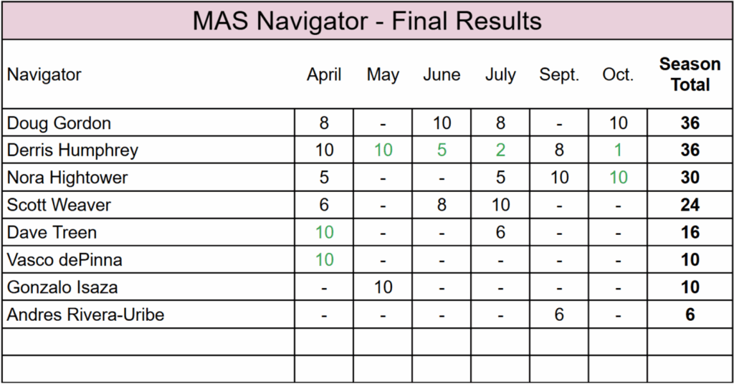Click the May column header
734x384 pixels.
(x=383, y=75)
